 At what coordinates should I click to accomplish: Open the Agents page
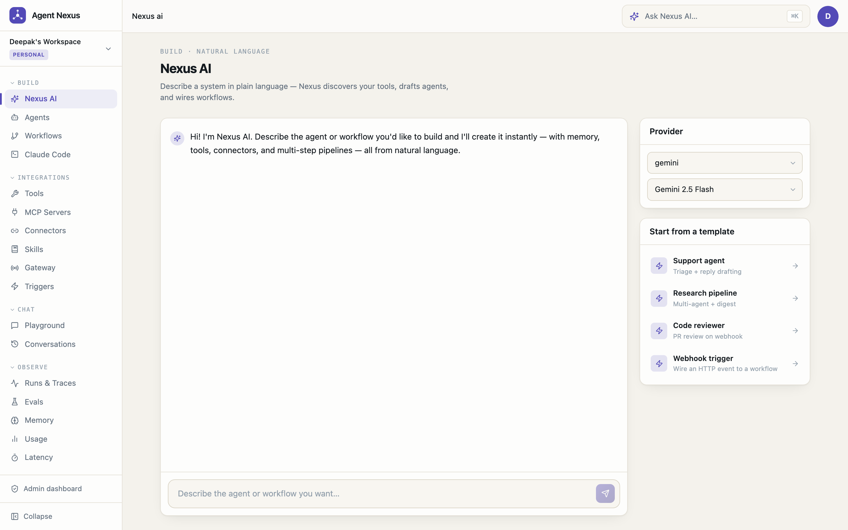[x=61, y=117]
